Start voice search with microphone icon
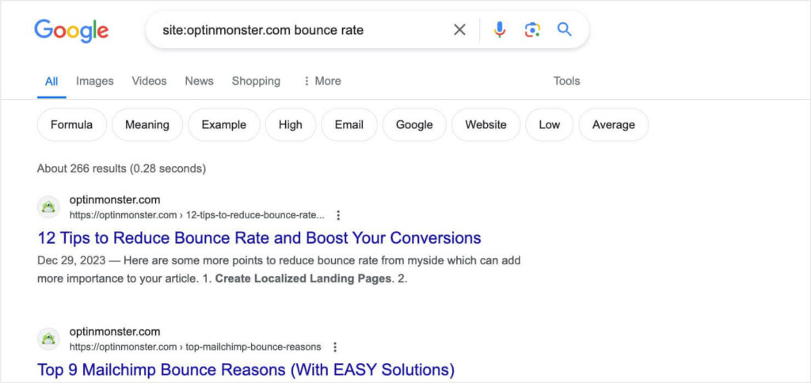Image resolution: width=811 pixels, height=383 pixels. point(500,30)
